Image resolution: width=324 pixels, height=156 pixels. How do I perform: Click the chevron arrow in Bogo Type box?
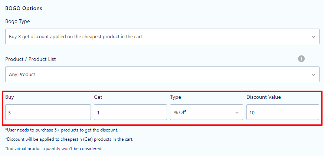[314, 37]
